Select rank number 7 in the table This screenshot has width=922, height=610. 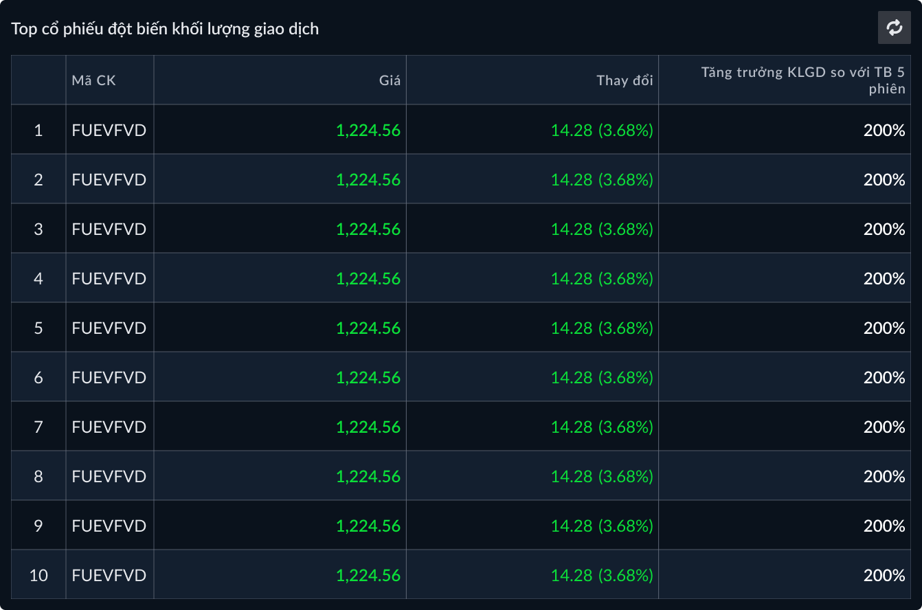click(38, 427)
